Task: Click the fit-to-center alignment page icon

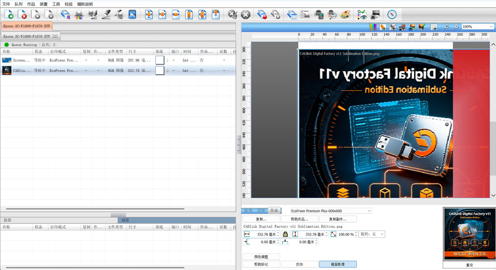Action: pos(149,14)
